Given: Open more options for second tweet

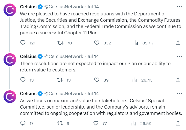Looking at the screenshot, I should [x=179, y=56].
